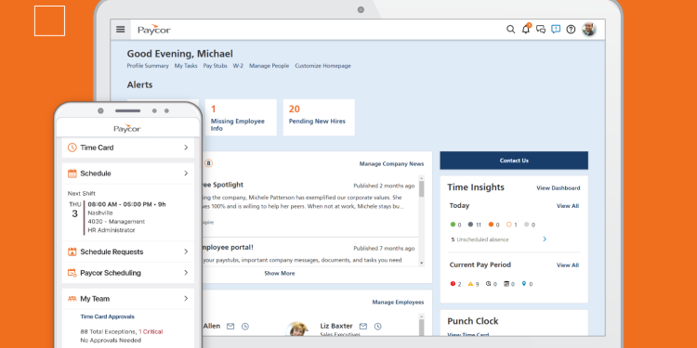Click the clock icon next to Liz Baxter
This screenshot has height=348, width=697.
[x=378, y=327]
